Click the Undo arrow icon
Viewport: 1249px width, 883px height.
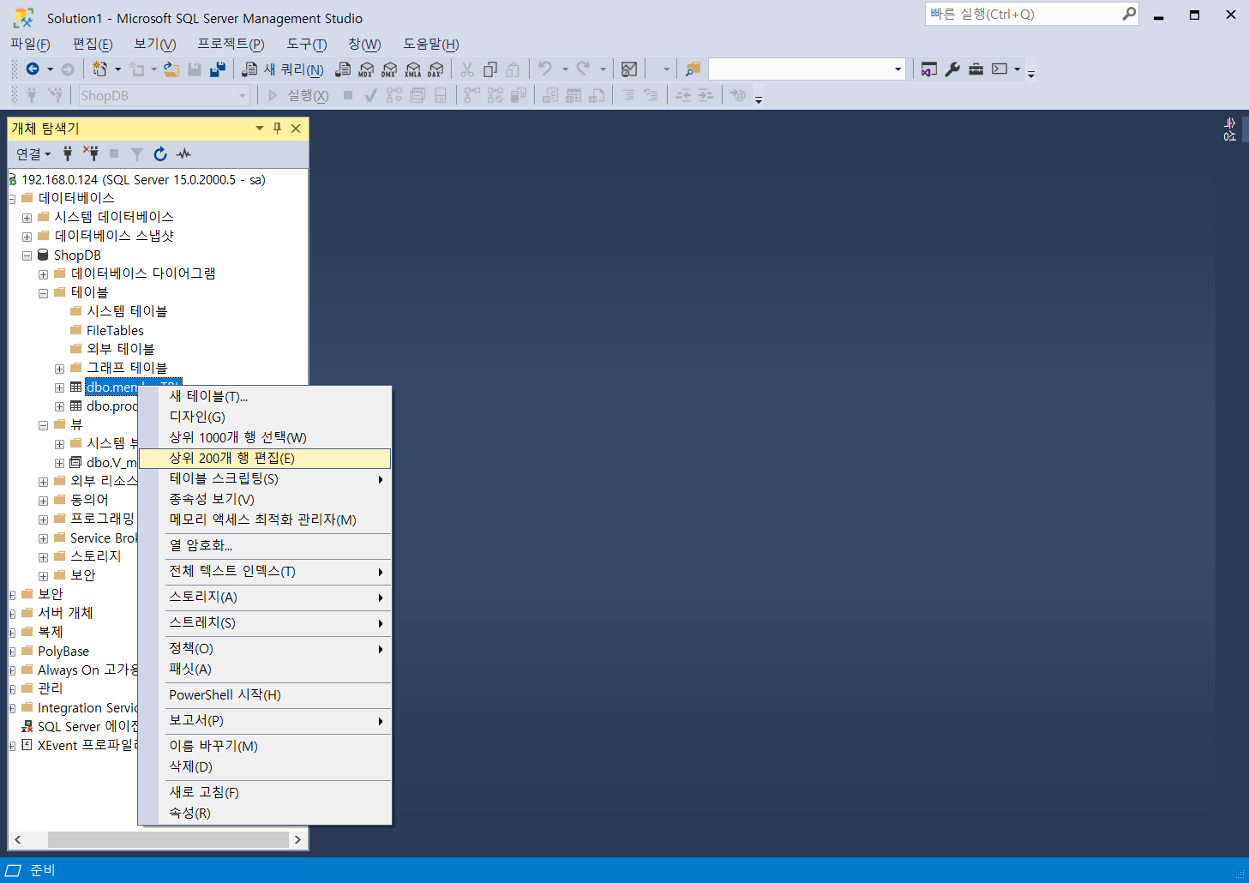tap(545, 69)
